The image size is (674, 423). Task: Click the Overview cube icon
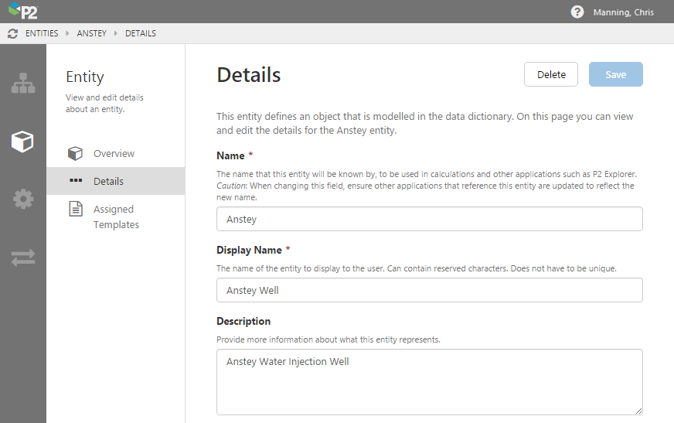(75, 153)
